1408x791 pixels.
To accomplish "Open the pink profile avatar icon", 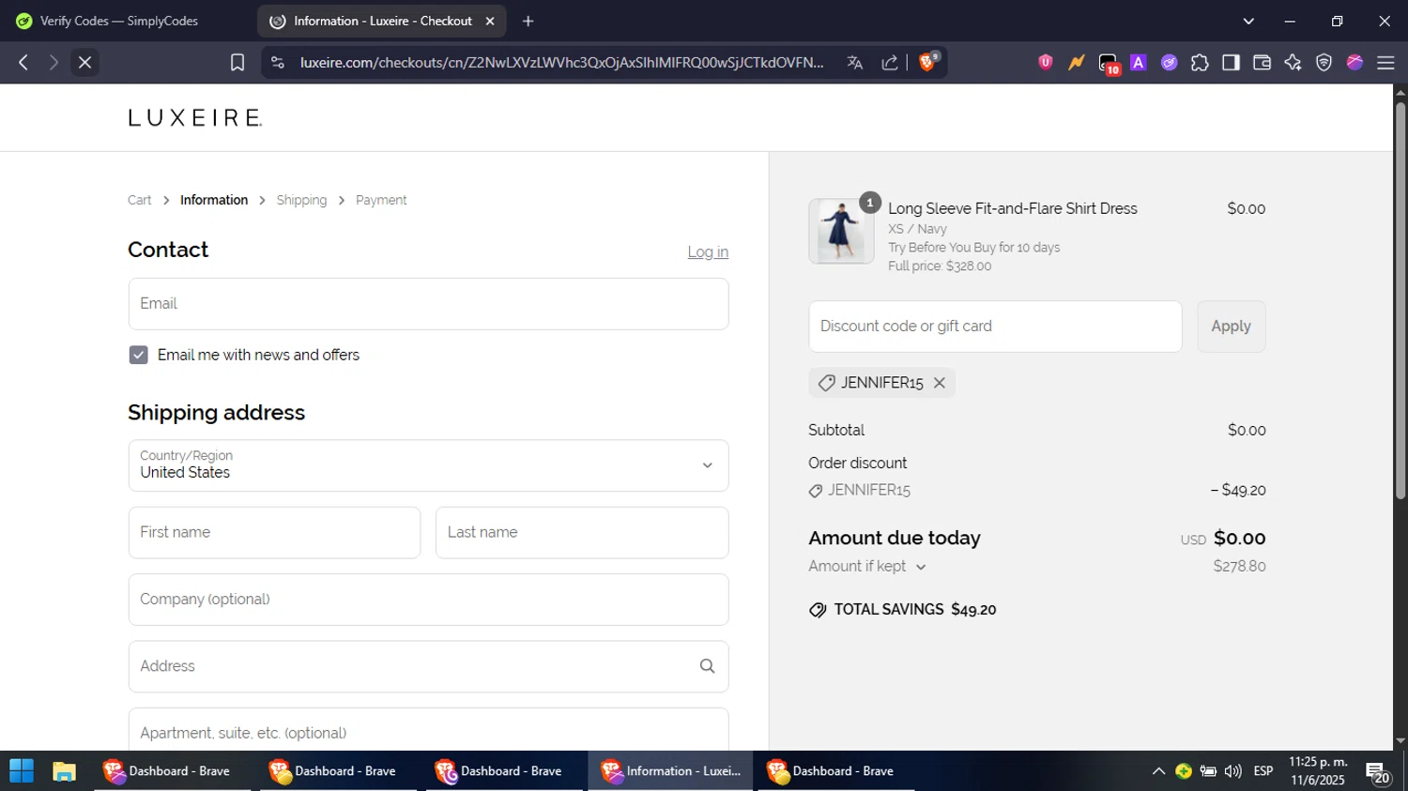I will coord(1354,63).
